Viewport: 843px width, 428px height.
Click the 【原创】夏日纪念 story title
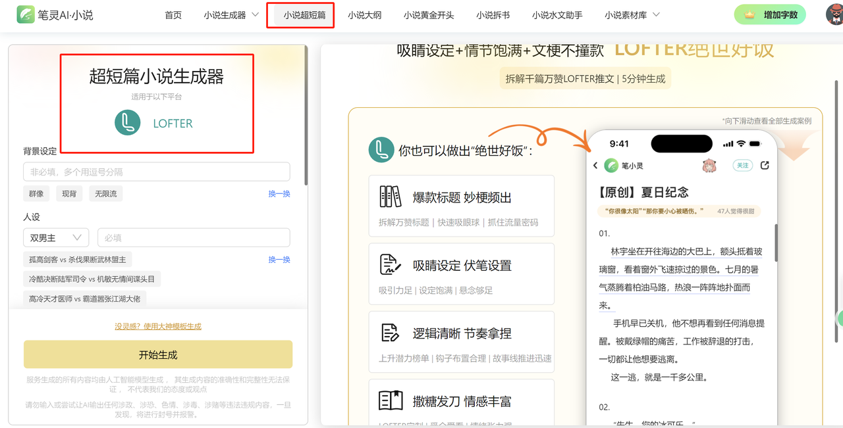(x=643, y=193)
